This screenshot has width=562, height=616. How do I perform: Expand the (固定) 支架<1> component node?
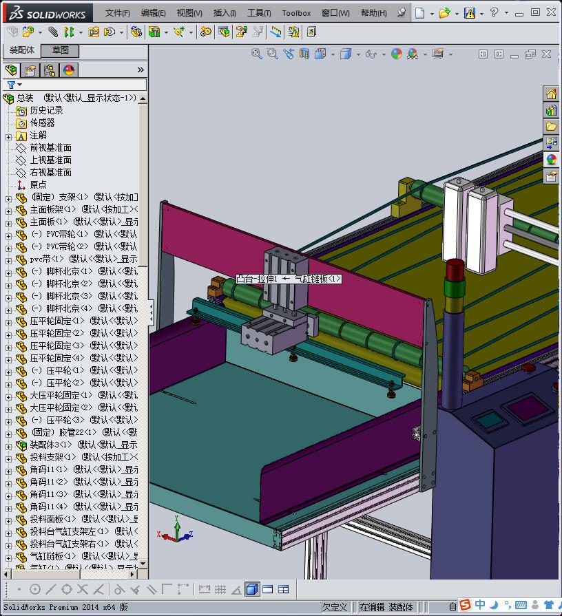tap(9, 199)
